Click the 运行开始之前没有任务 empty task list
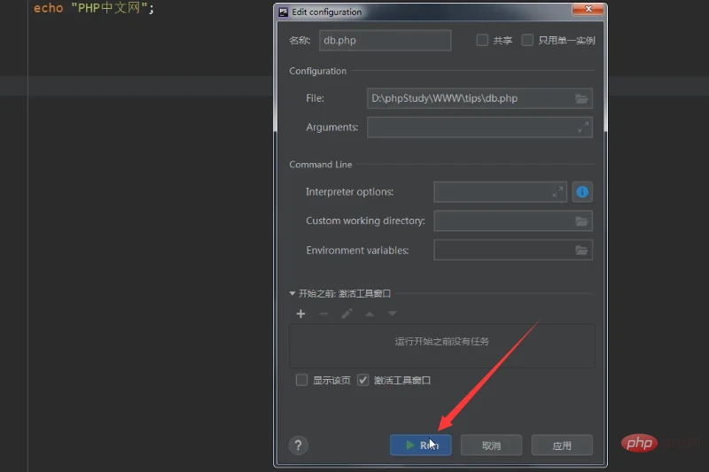 pos(441,345)
